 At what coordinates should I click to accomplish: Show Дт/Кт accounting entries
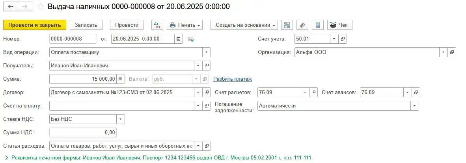(x=157, y=25)
